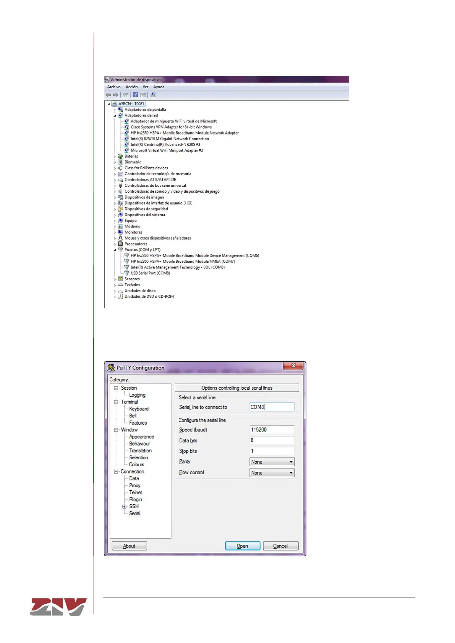This screenshot has height=643, width=455.
Task: Click the Serial line to connect to field
Action: (272, 407)
